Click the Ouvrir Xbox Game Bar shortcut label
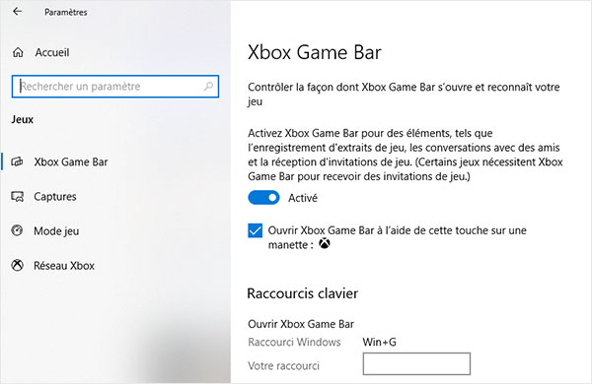Viewport: 592px width, 384px height. click(301, 324)
